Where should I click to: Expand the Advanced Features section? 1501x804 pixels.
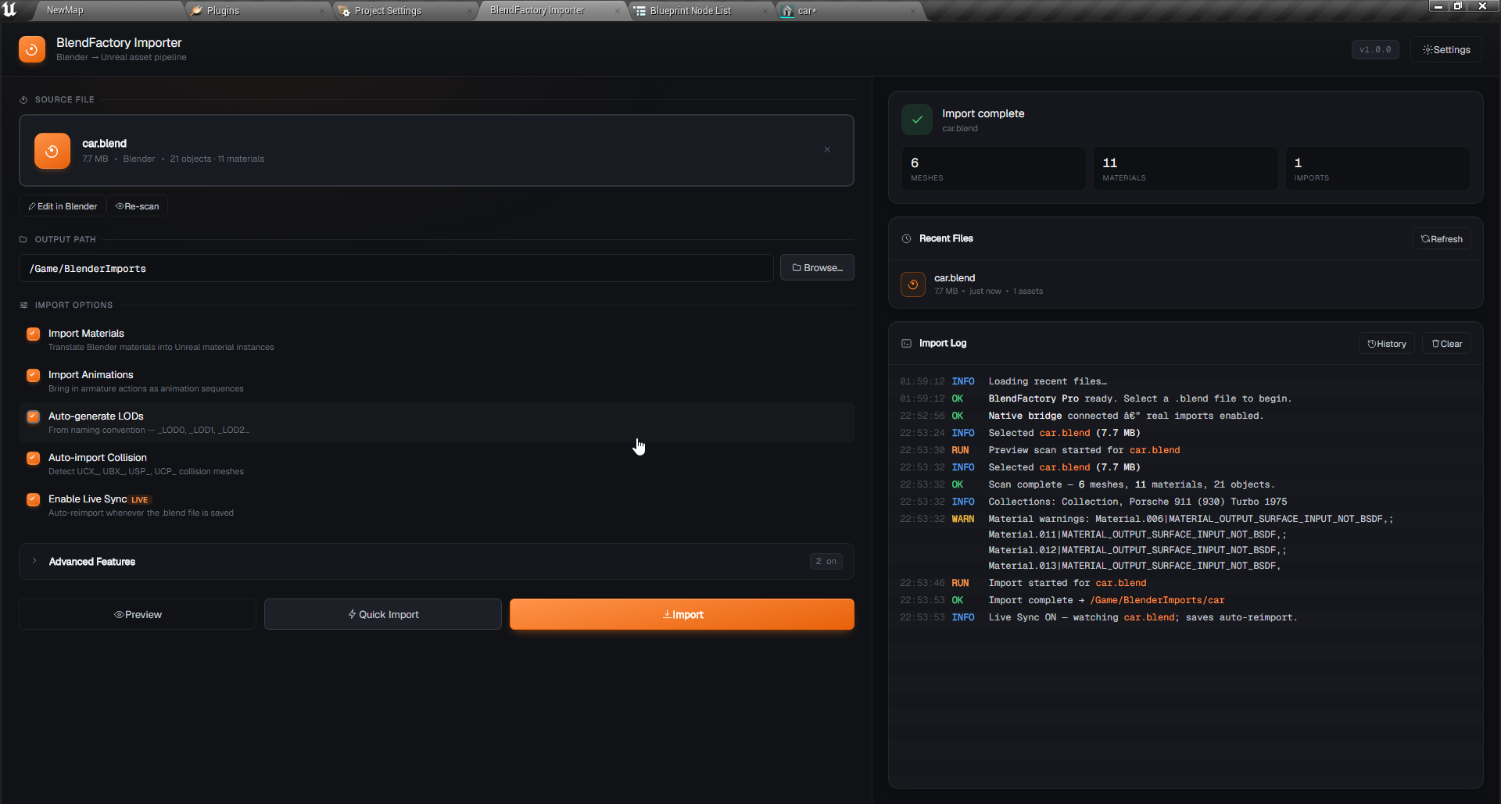(x=436, y=562)
